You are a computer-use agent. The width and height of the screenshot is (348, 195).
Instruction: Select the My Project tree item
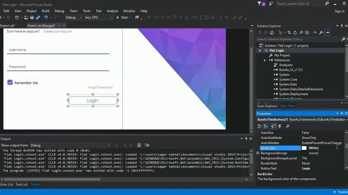click(282, 55)
